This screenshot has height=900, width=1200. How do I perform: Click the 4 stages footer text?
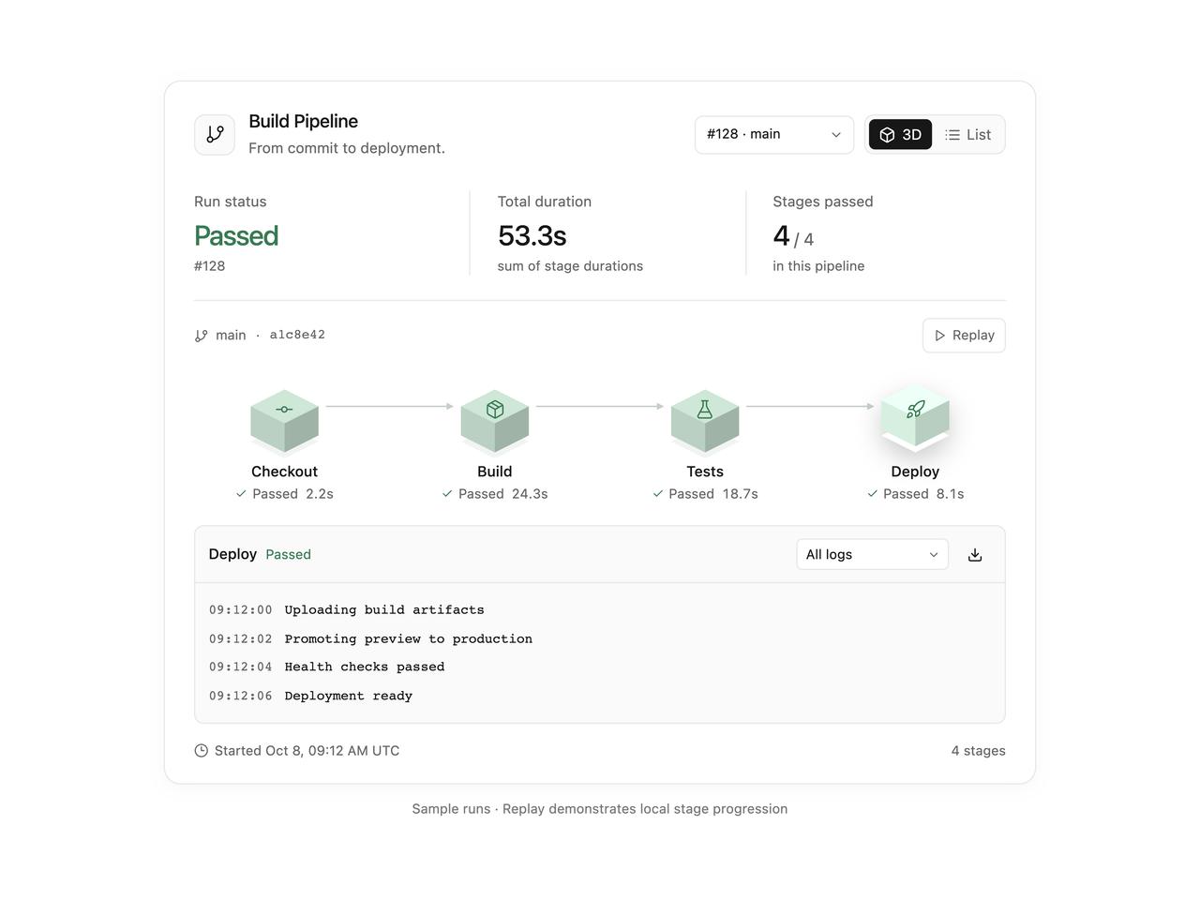point(978,751)
